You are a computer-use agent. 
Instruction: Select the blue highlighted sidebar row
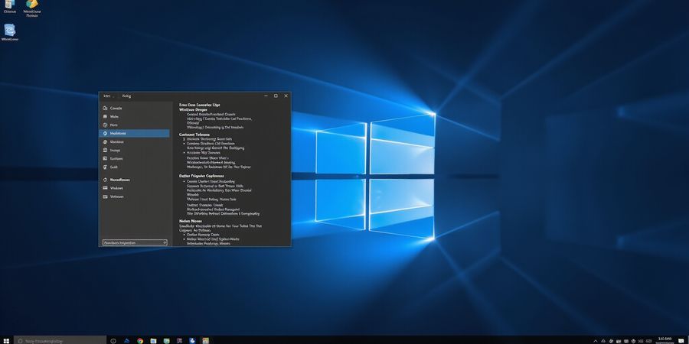tap(135, 133)
